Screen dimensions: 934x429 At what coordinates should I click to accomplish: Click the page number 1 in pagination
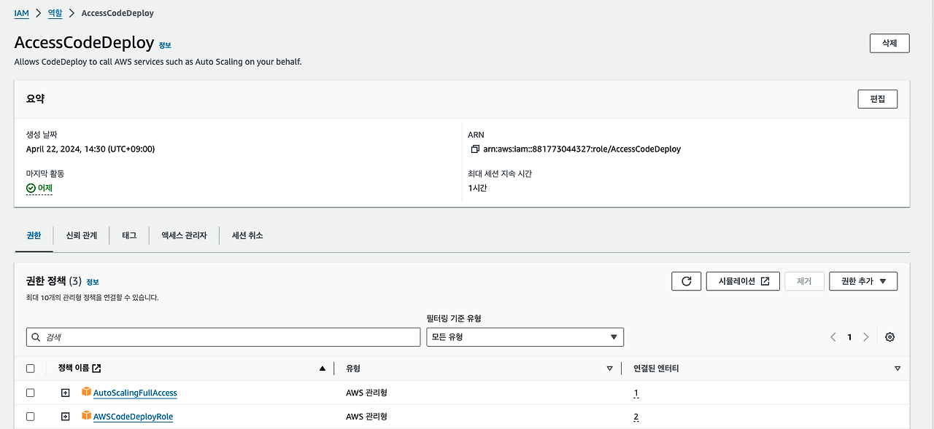coord(849,337)
